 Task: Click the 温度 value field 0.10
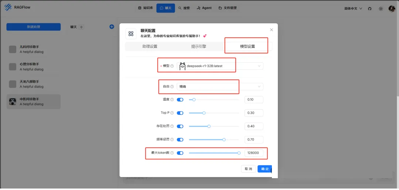pyautogui.click(x=254, y=100)
